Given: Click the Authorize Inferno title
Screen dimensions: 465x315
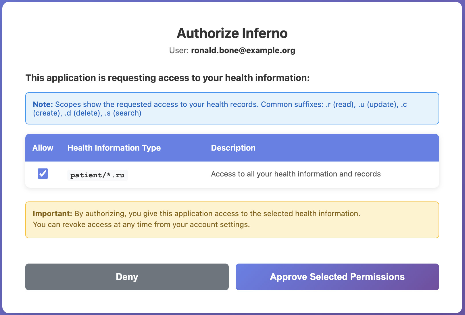Looking at the screenshot, I should (232, 33).
